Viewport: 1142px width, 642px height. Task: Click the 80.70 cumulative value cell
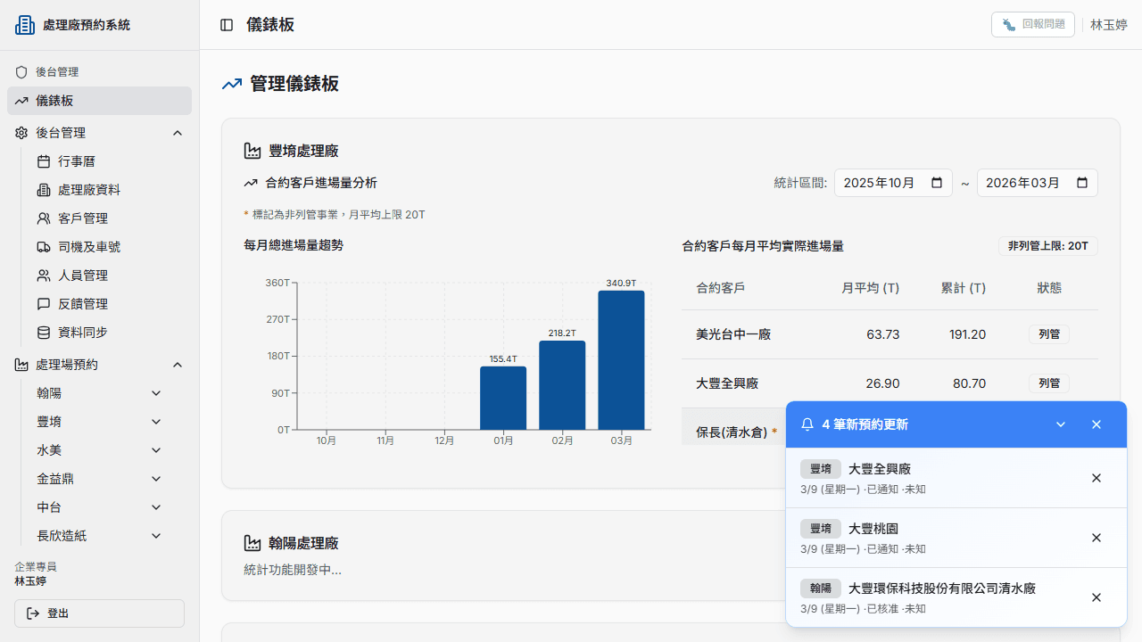point(969,383)
